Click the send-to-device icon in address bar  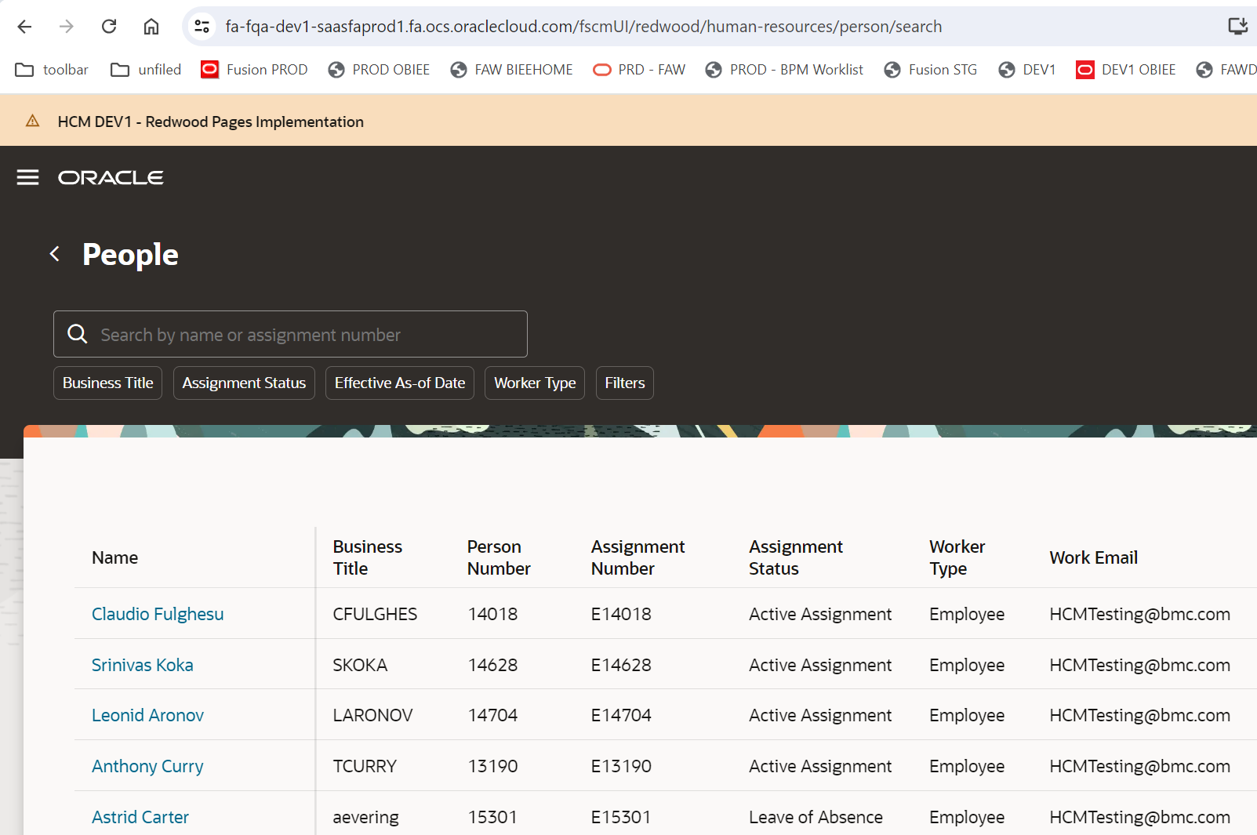tap(1237, 25)
